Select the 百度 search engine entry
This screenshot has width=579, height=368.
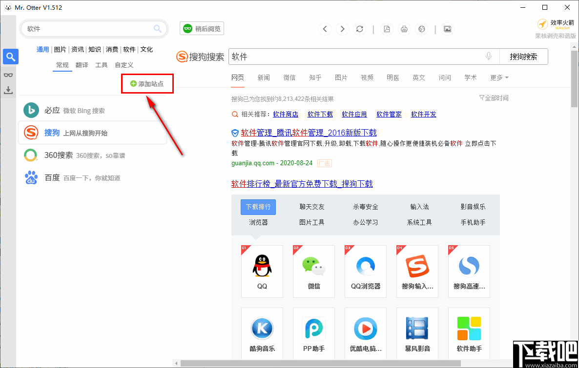[x=93, y=178]
